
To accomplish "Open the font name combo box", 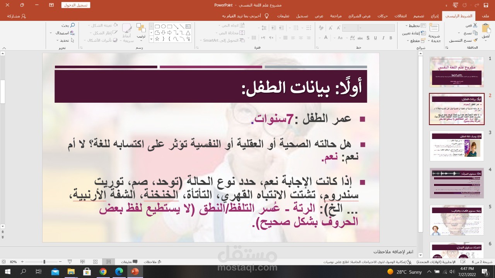I will click(x=377, y=28).
